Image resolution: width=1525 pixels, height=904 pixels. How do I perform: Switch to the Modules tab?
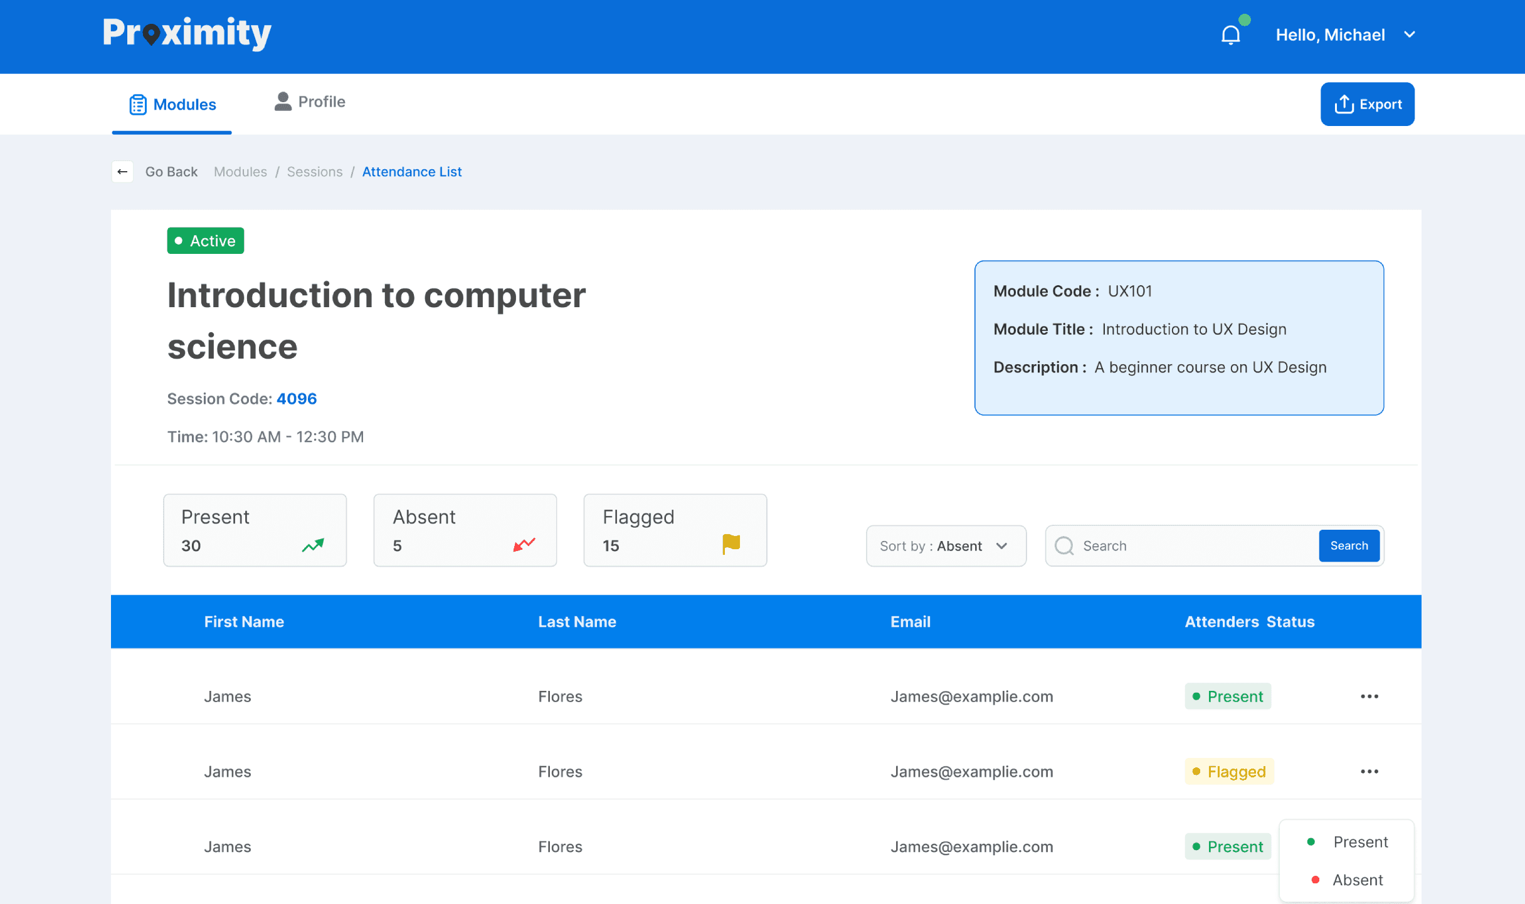click(x=172, y=104)
